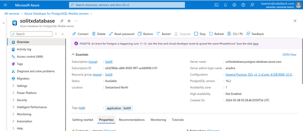The height and width of the screenshot is (131, 303).
Task: Pin solitxdatabase to dashboard
Action: 62,21
